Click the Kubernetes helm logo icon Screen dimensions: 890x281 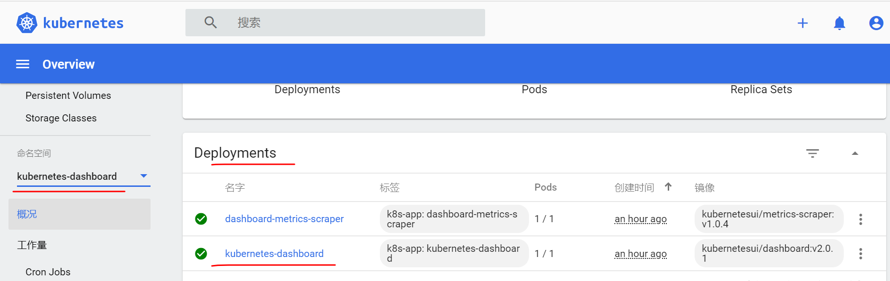[x=27, y=23]
